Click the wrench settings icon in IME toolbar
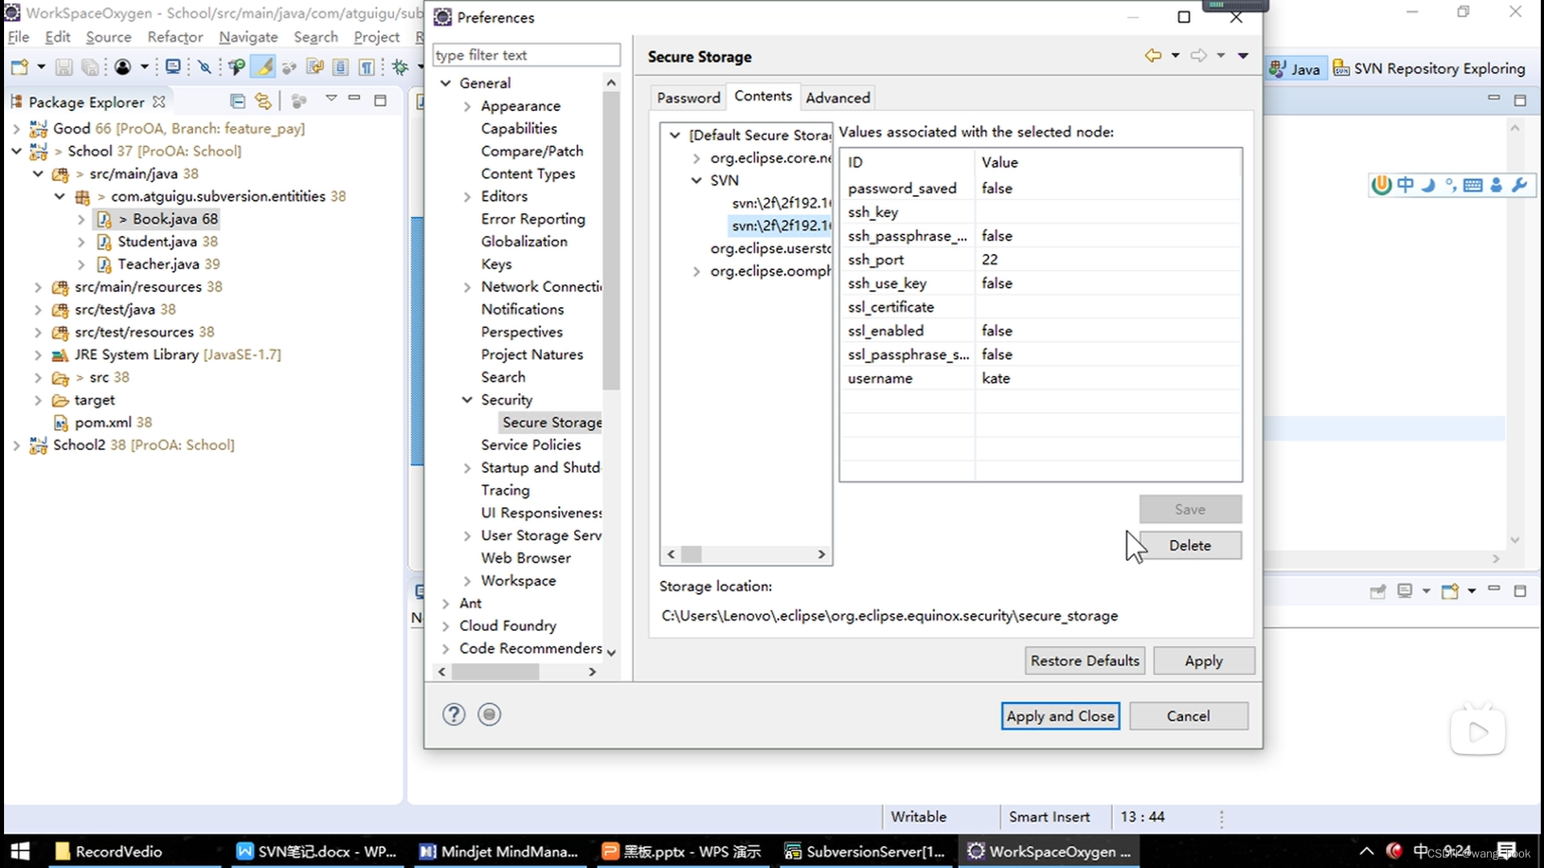Viewport: 1544px width, 868px height. pyautogui.click(x=1519, y=185)
